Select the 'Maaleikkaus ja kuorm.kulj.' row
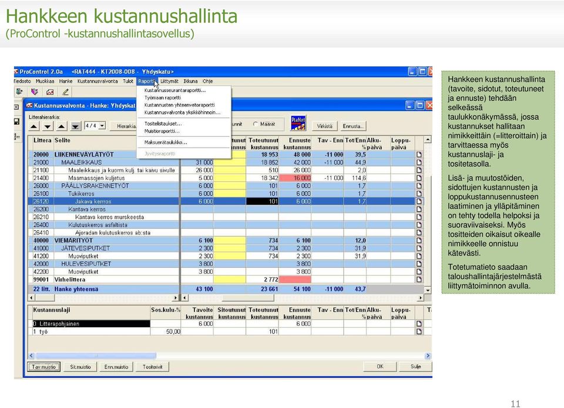This screenshot has height=408, width=564. coord(226,170)
